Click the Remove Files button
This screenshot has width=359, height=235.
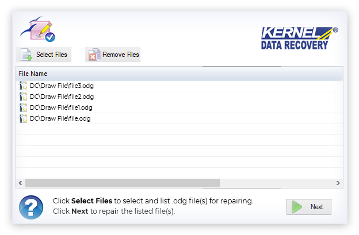click(113, 55)
